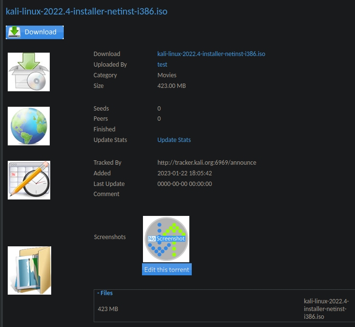Click the ISO filename link in Download row

211,54
